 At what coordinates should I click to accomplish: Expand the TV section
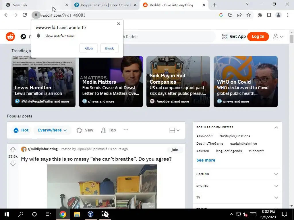coord(237,198)
